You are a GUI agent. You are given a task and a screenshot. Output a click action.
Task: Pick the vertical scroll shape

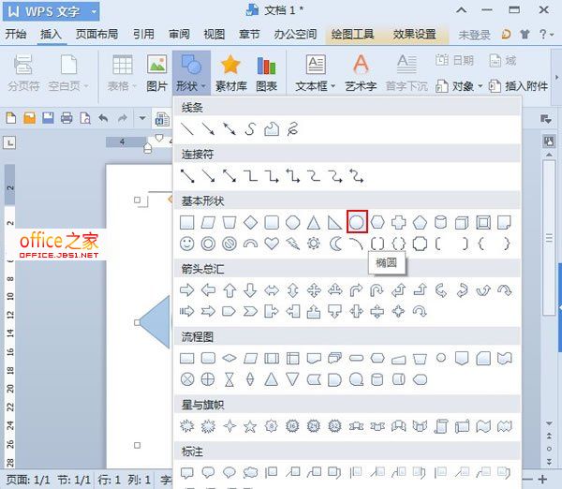(x=440, y=426)
